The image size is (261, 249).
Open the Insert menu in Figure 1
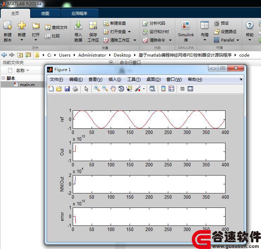(115, 79)
